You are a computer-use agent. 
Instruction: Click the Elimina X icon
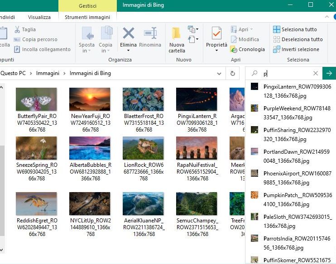pyautogui.click(x=128, y=33)
